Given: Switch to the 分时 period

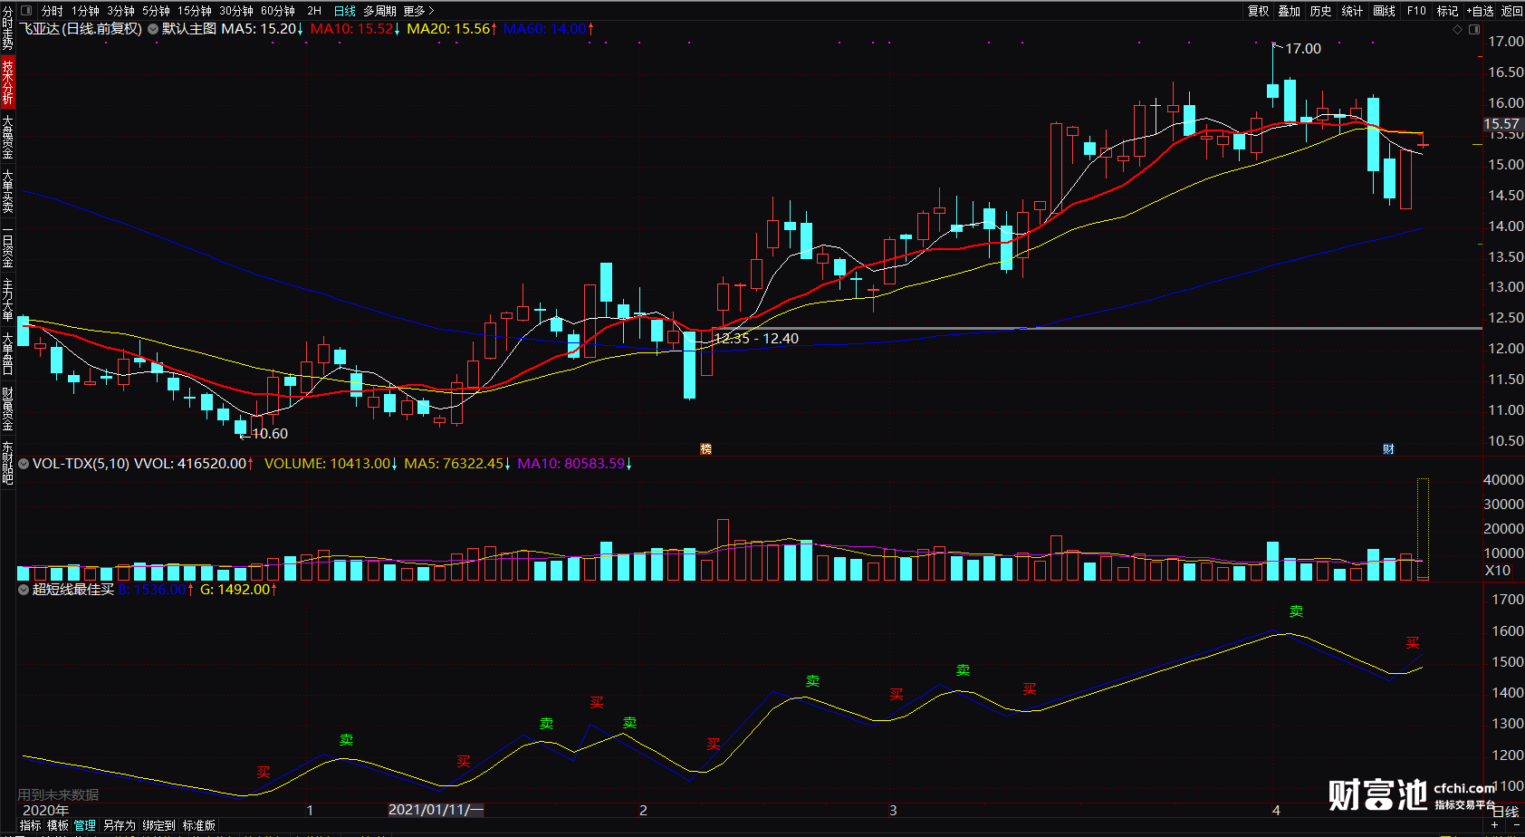Looking at the screenshot, I should click(52, 11).
